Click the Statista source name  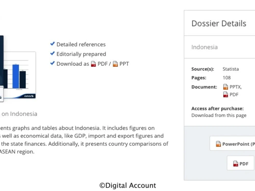click(x=231, y=69)
